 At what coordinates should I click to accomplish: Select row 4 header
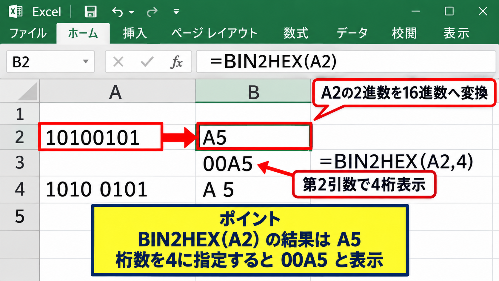click(x=20, y=190)
